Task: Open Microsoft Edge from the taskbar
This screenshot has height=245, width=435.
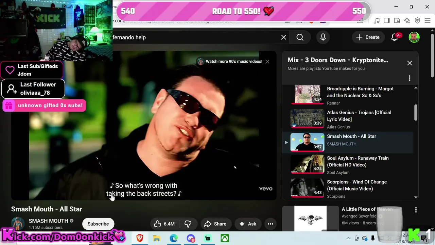Action: 174,238
